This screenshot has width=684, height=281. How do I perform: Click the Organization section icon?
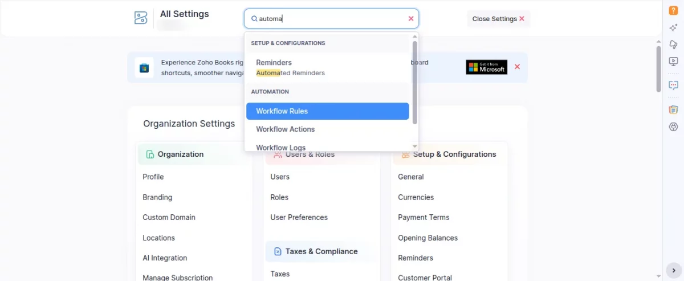pos(150,154)
